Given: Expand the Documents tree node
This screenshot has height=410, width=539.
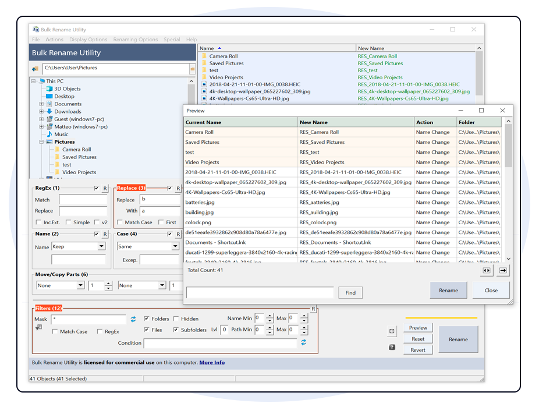Looking at the screenshot, I should point(41,104).
